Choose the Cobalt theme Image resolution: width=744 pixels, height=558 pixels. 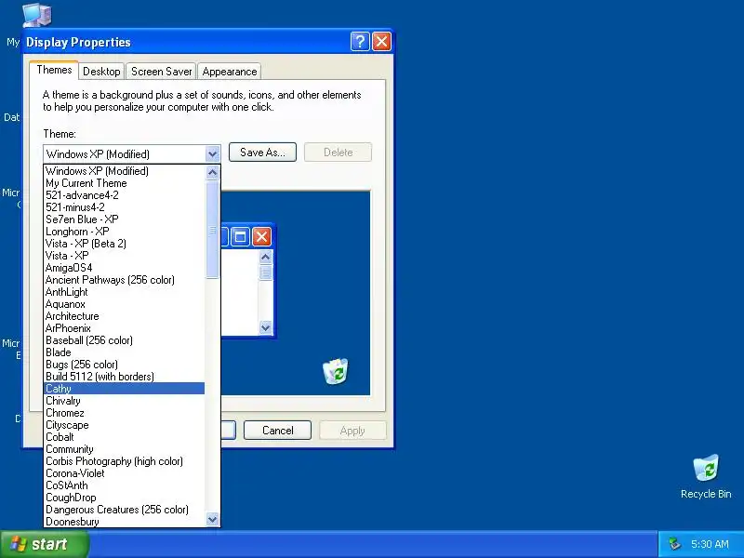125,437
